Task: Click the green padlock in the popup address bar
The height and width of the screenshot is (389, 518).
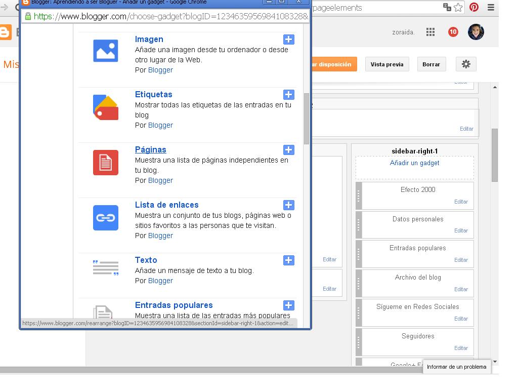Action: pos(28,16)
